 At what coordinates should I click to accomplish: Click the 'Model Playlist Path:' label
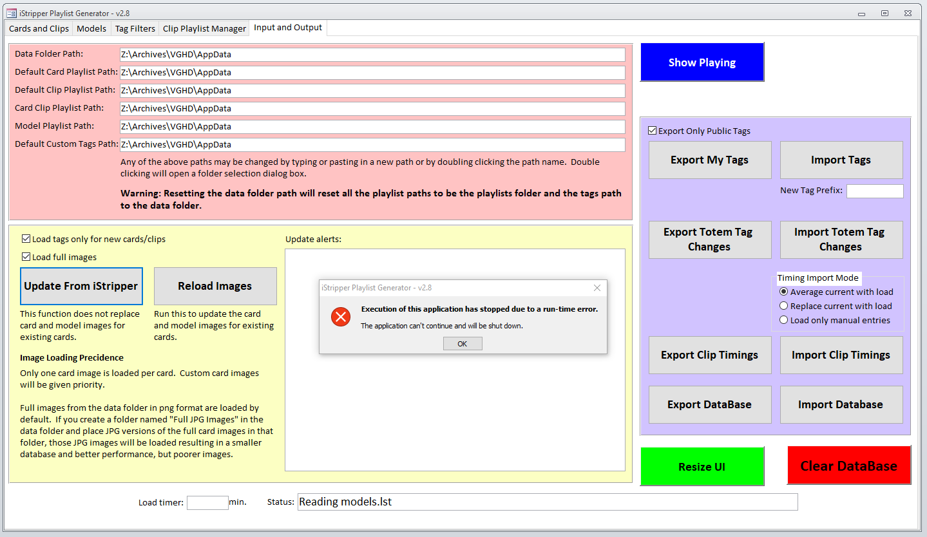click(x=55, y=126)
